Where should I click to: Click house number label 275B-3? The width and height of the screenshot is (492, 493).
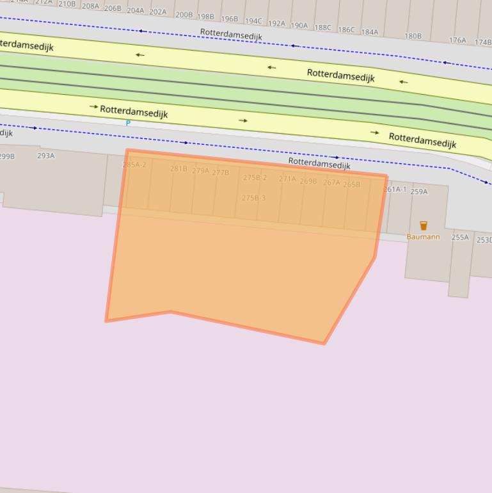click(x=253, y=198)
